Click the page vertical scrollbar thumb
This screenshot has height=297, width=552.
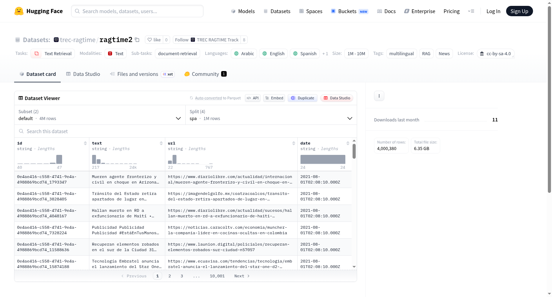pyautogui.click(x=549, y=99)
